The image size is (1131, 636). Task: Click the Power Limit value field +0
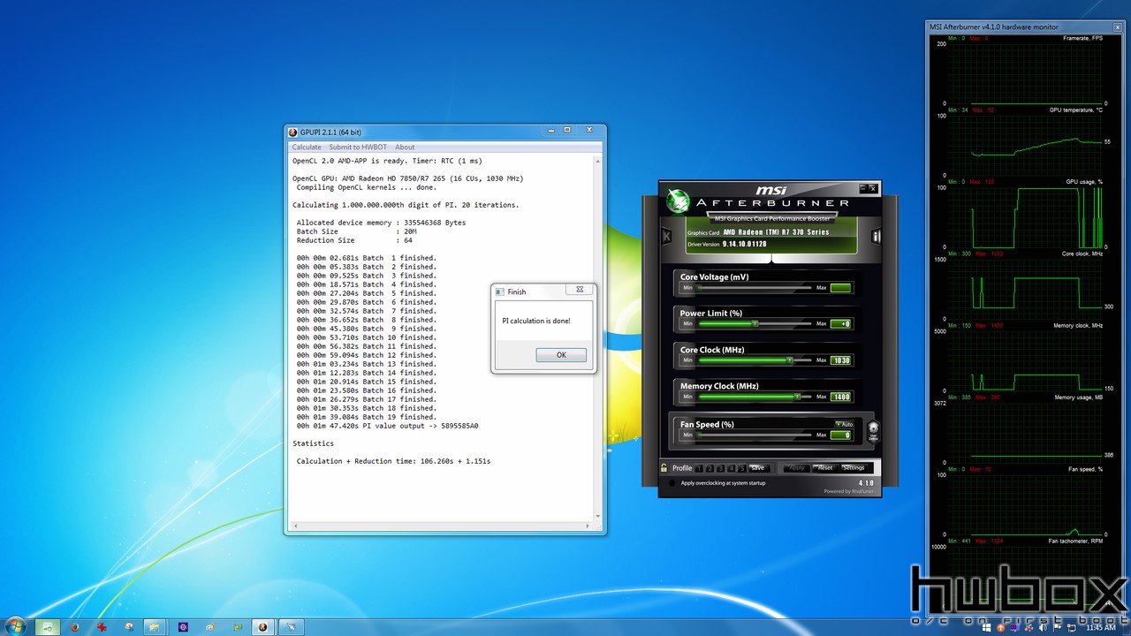(841, 323)
